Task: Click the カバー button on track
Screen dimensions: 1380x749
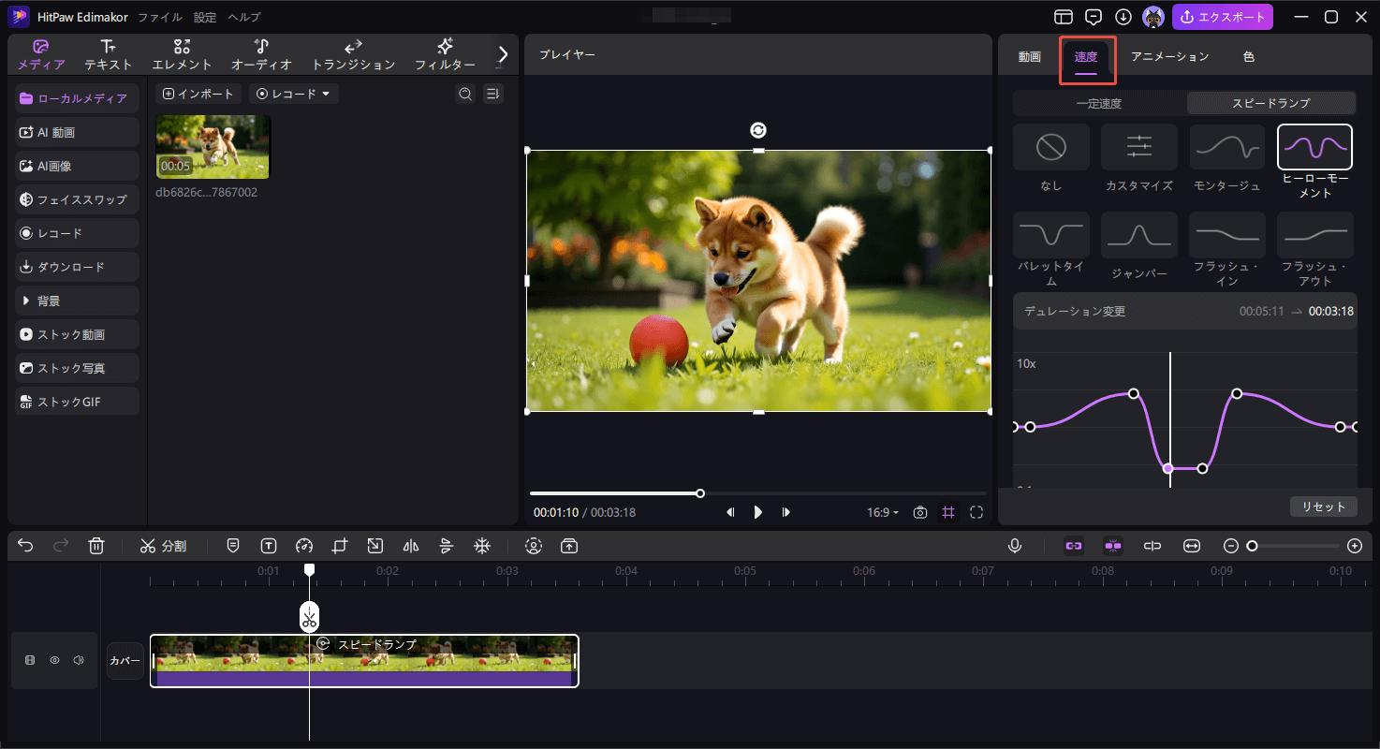Action: click(125, 661)
